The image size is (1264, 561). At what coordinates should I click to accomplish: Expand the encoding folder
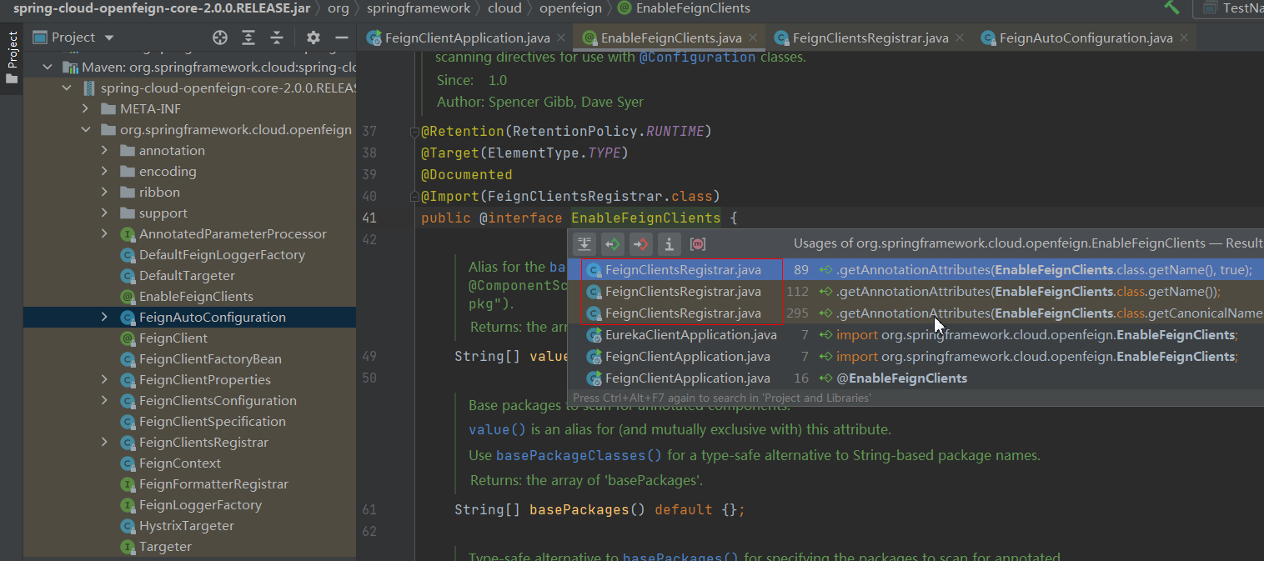(x=104, y=172)
